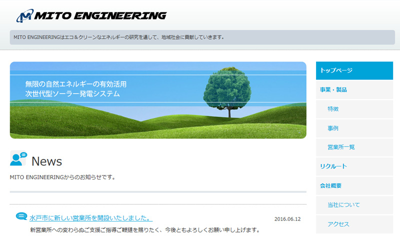The height and width of the screenshot is (240, 400).
Task: Open the 水戸市に新しい営業所を開設いたしました news link
Action: tap(91, 218)
